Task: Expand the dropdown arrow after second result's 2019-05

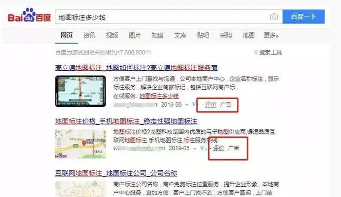Action: click(195, 149)
